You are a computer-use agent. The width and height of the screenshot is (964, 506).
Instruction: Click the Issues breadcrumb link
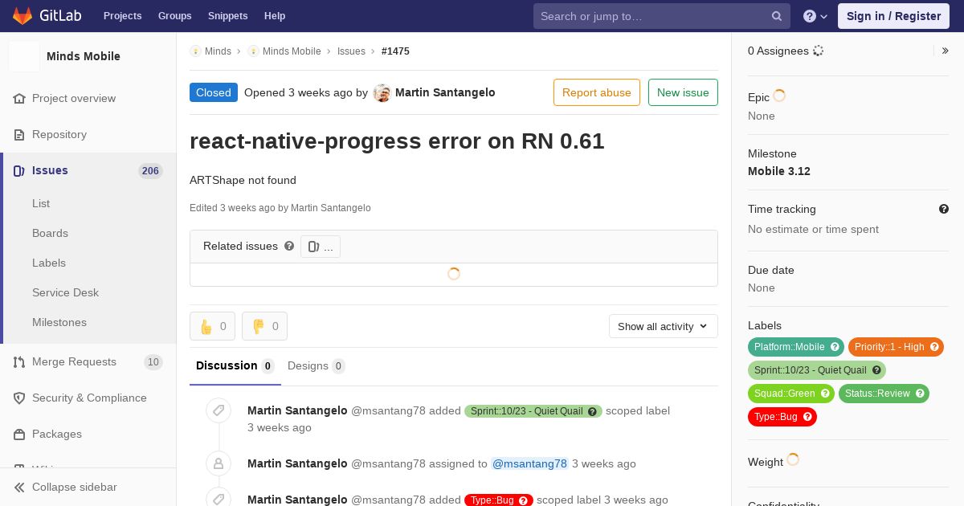(x=351, y=51)
